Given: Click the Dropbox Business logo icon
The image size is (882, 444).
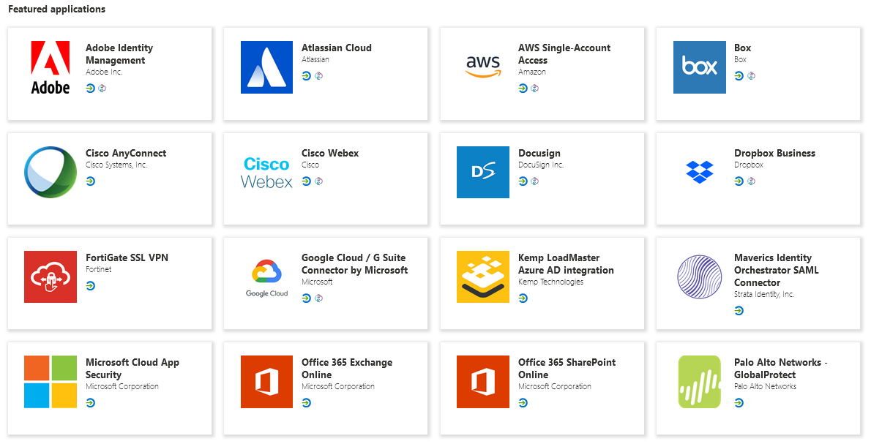Looking at the screenshot, I should coord(699,172).
